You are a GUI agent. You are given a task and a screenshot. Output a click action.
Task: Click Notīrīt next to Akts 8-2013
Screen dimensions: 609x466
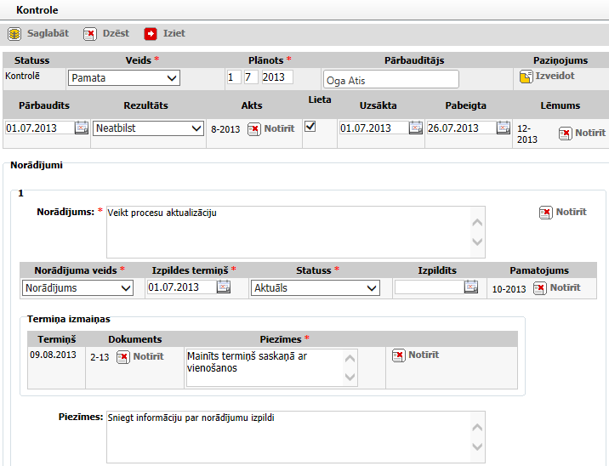(x=271, y=129)
